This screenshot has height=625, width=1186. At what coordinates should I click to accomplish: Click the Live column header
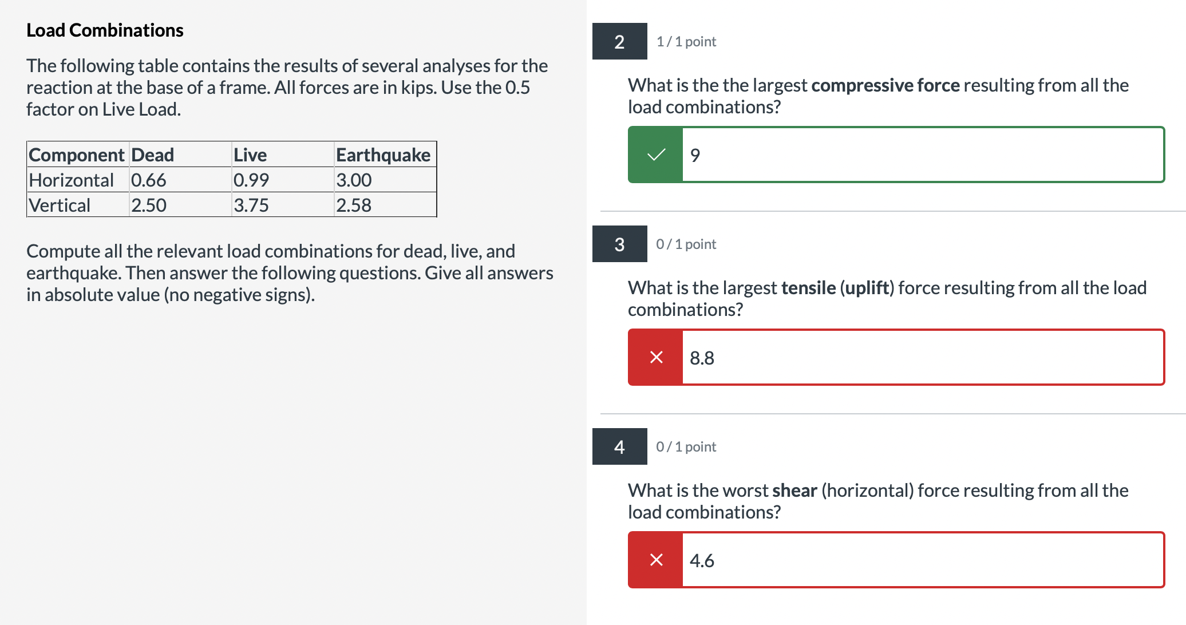coord(250,155)
